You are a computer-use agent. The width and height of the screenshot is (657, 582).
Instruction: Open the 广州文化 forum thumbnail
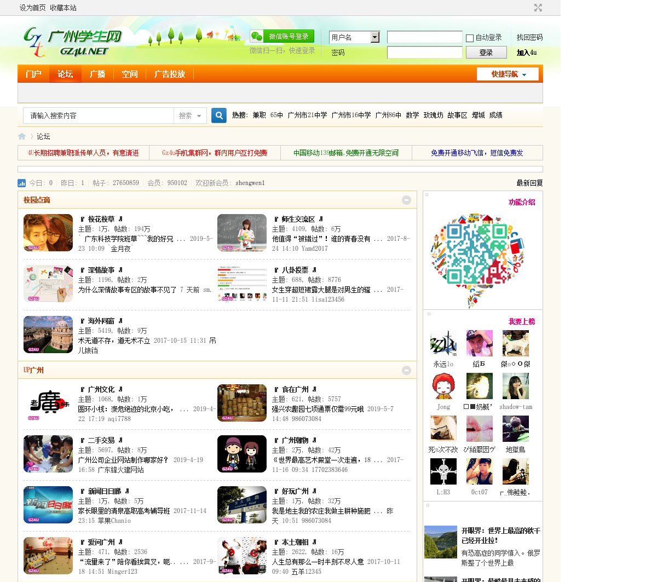48,403
